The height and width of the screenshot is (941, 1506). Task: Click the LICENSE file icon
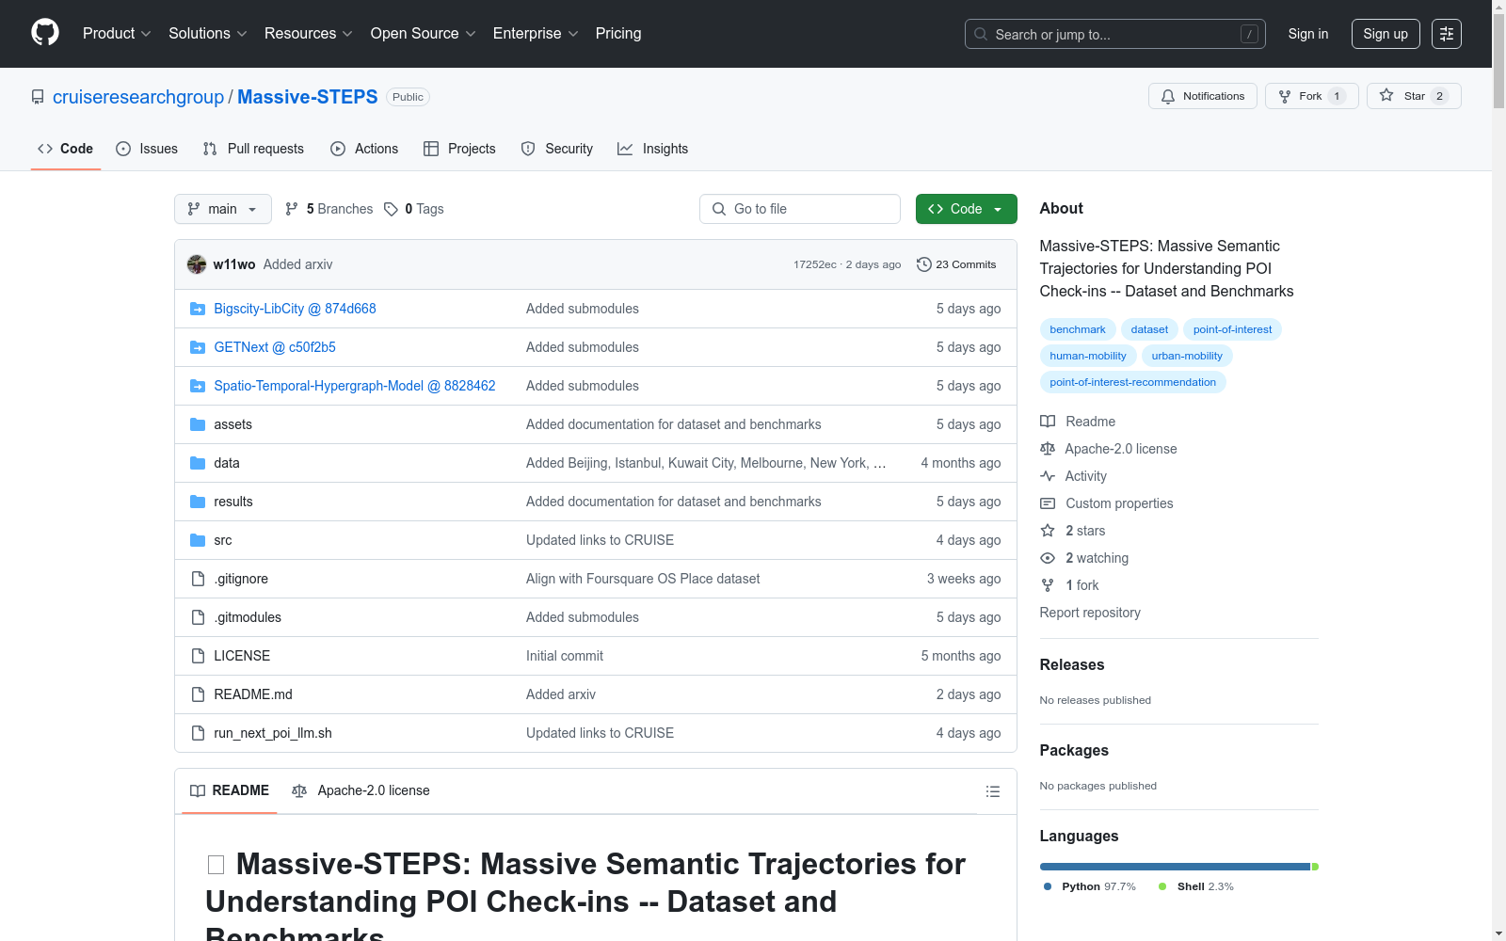click(198, 656)
